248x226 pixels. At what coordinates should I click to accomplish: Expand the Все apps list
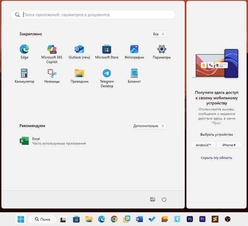tap(159, 34)
